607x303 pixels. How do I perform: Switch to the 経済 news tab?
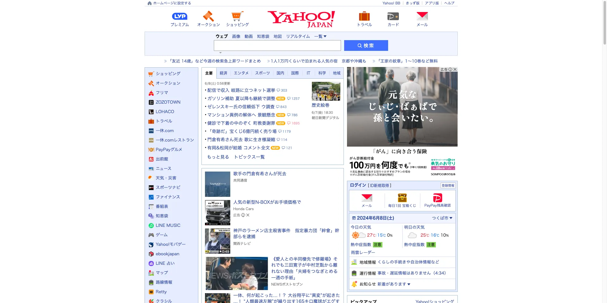click(x=224, y=73)
